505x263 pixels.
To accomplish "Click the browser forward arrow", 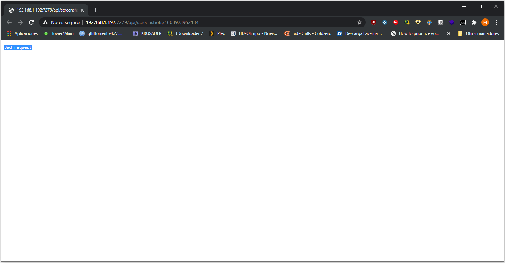I will coord(20,22).
